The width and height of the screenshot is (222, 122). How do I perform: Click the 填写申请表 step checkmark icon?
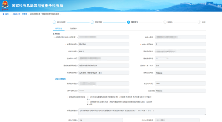(54, 22)
